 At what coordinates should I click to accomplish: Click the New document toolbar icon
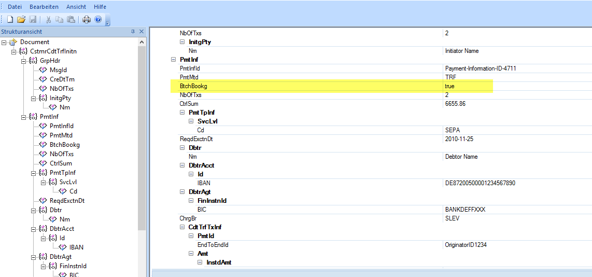click(x=10, y=20)
